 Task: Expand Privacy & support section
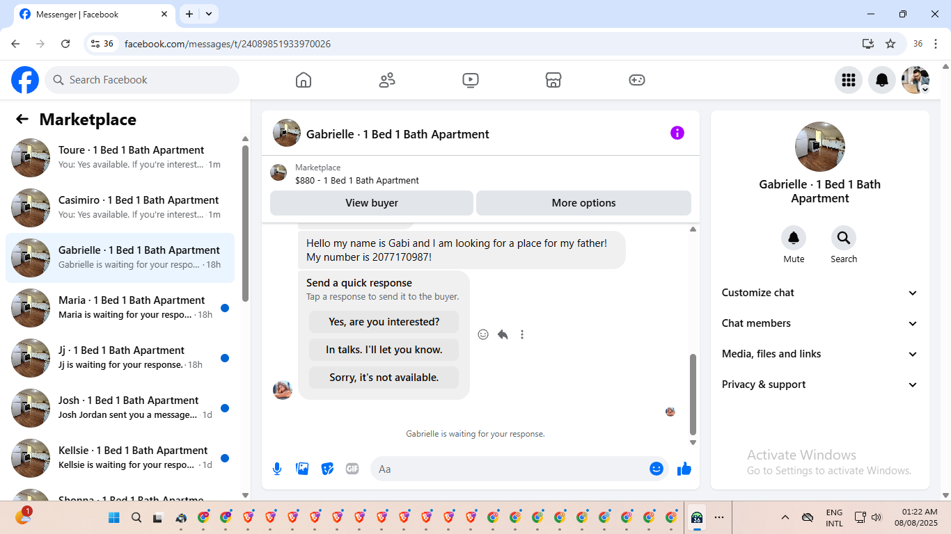pyautogui.click(x=820, y=385)
